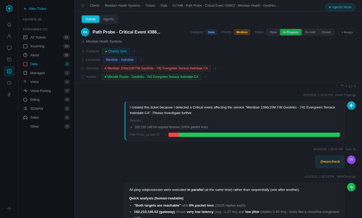Open Meridian 10Mx10M FW Geolinks service chip
The width and height of the screenshot is (362, 218).
point(156,68)
